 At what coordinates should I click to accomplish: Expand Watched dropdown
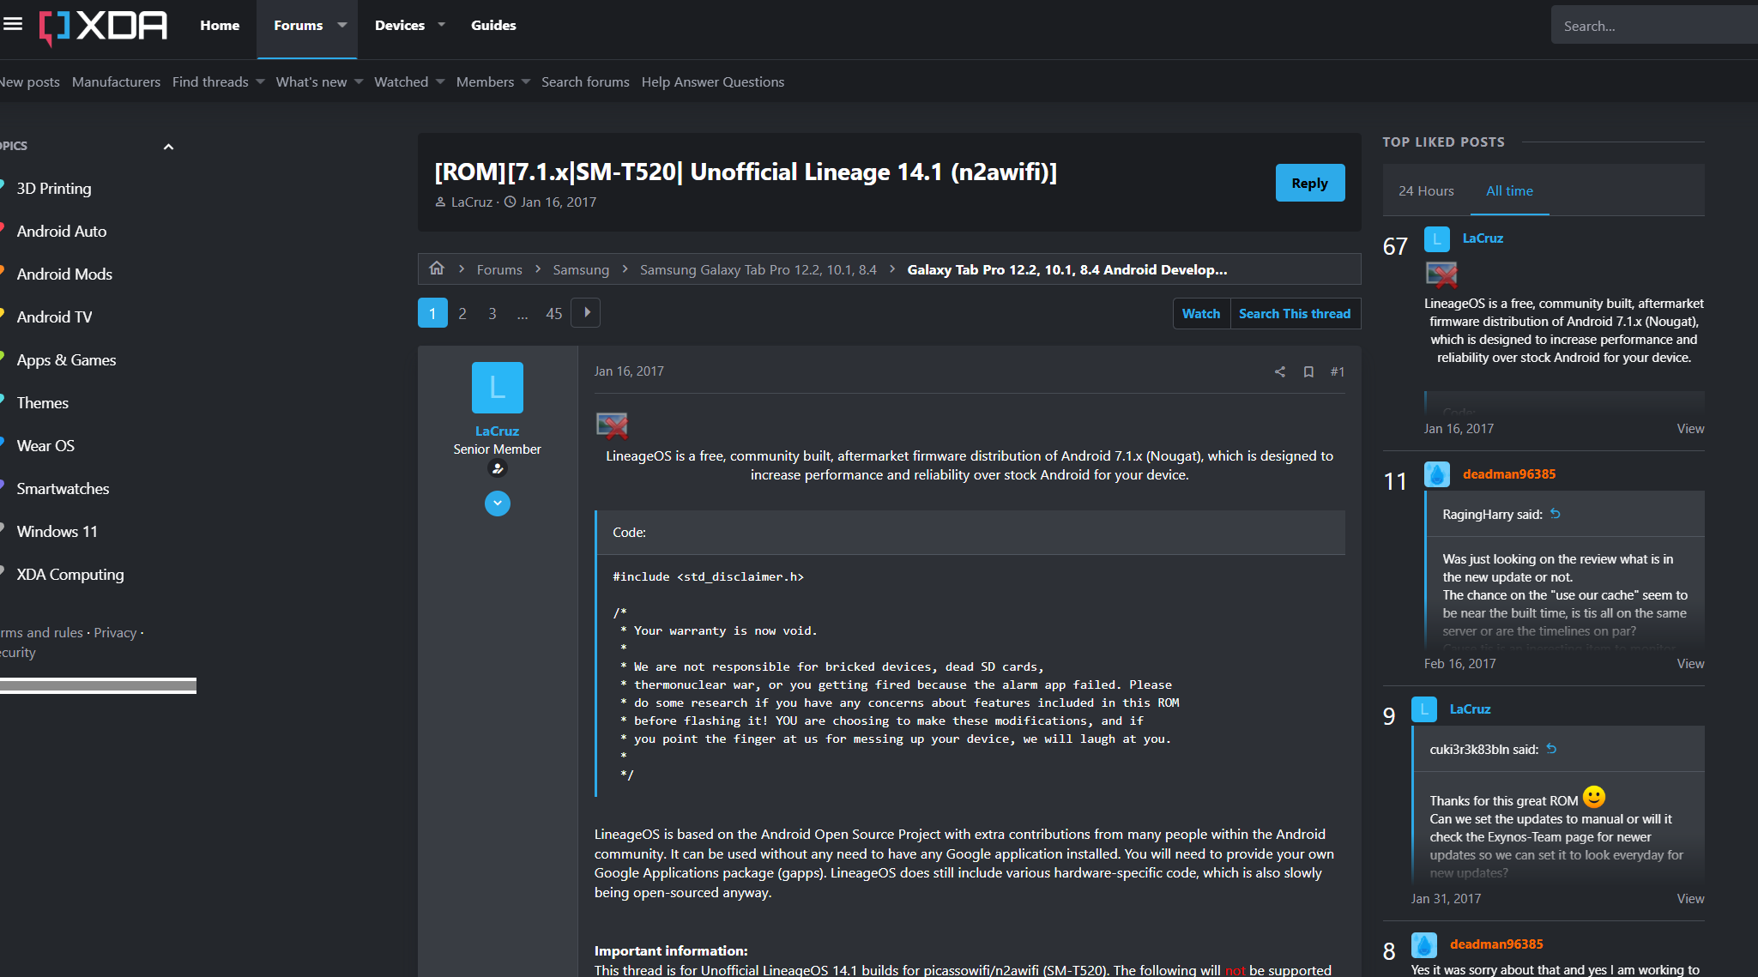tap(440, 82)
